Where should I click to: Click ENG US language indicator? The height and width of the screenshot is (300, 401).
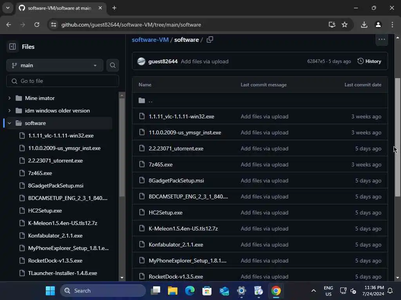point(329,291)
